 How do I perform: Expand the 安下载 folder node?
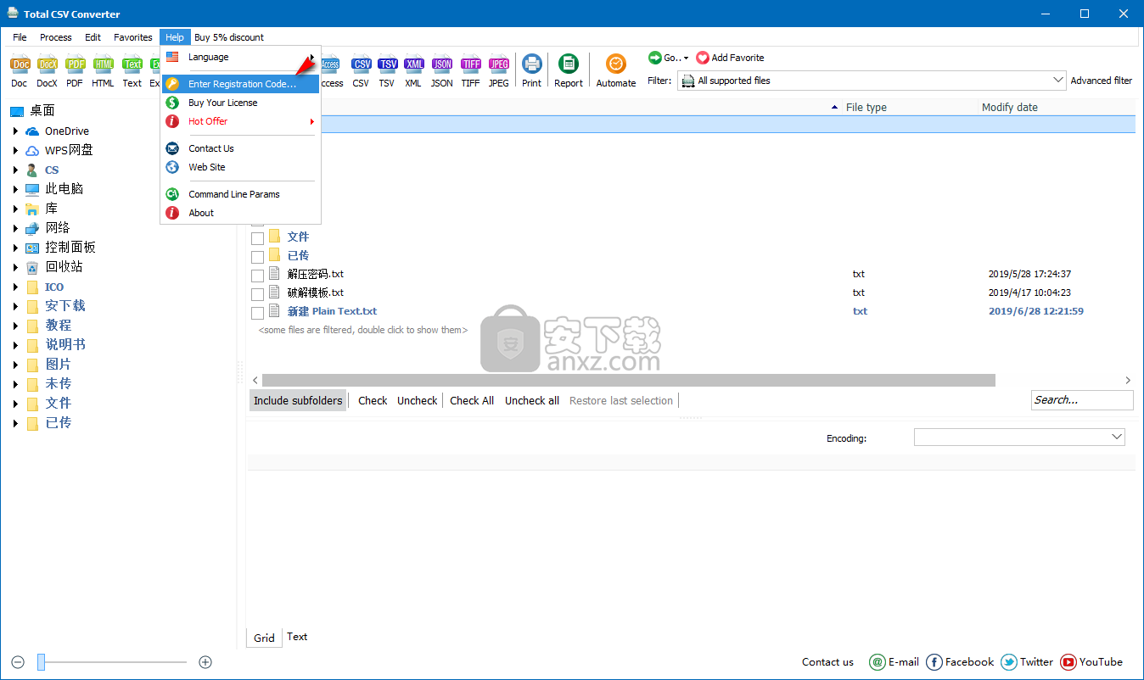point(15,306)
